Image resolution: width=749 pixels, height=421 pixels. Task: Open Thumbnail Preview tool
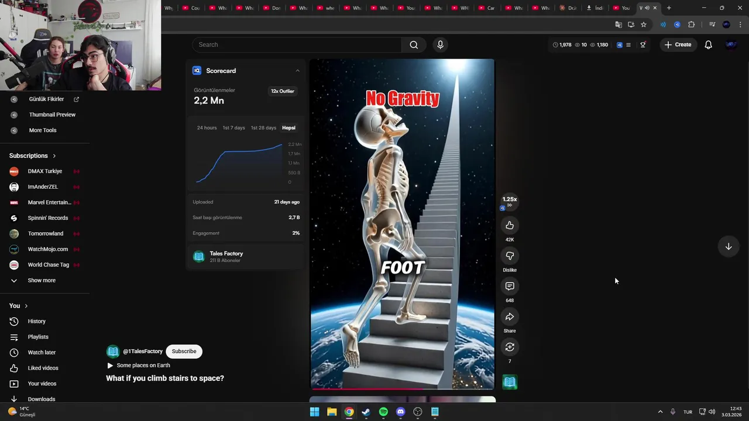tap(52, 115)
